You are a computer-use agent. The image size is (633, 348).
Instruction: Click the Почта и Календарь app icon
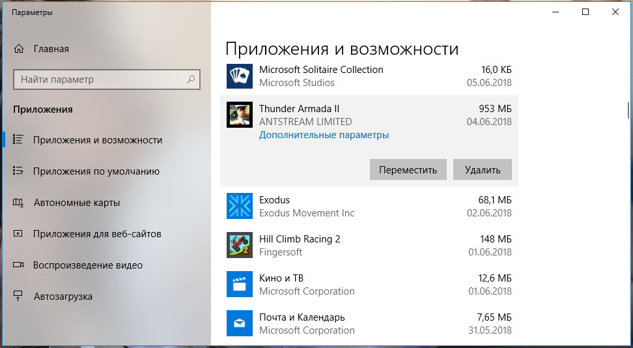pos(240,323)
